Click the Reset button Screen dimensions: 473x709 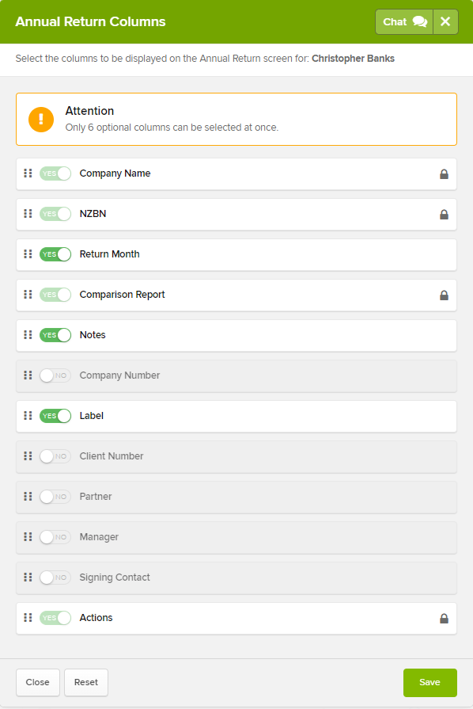point(86,682)
